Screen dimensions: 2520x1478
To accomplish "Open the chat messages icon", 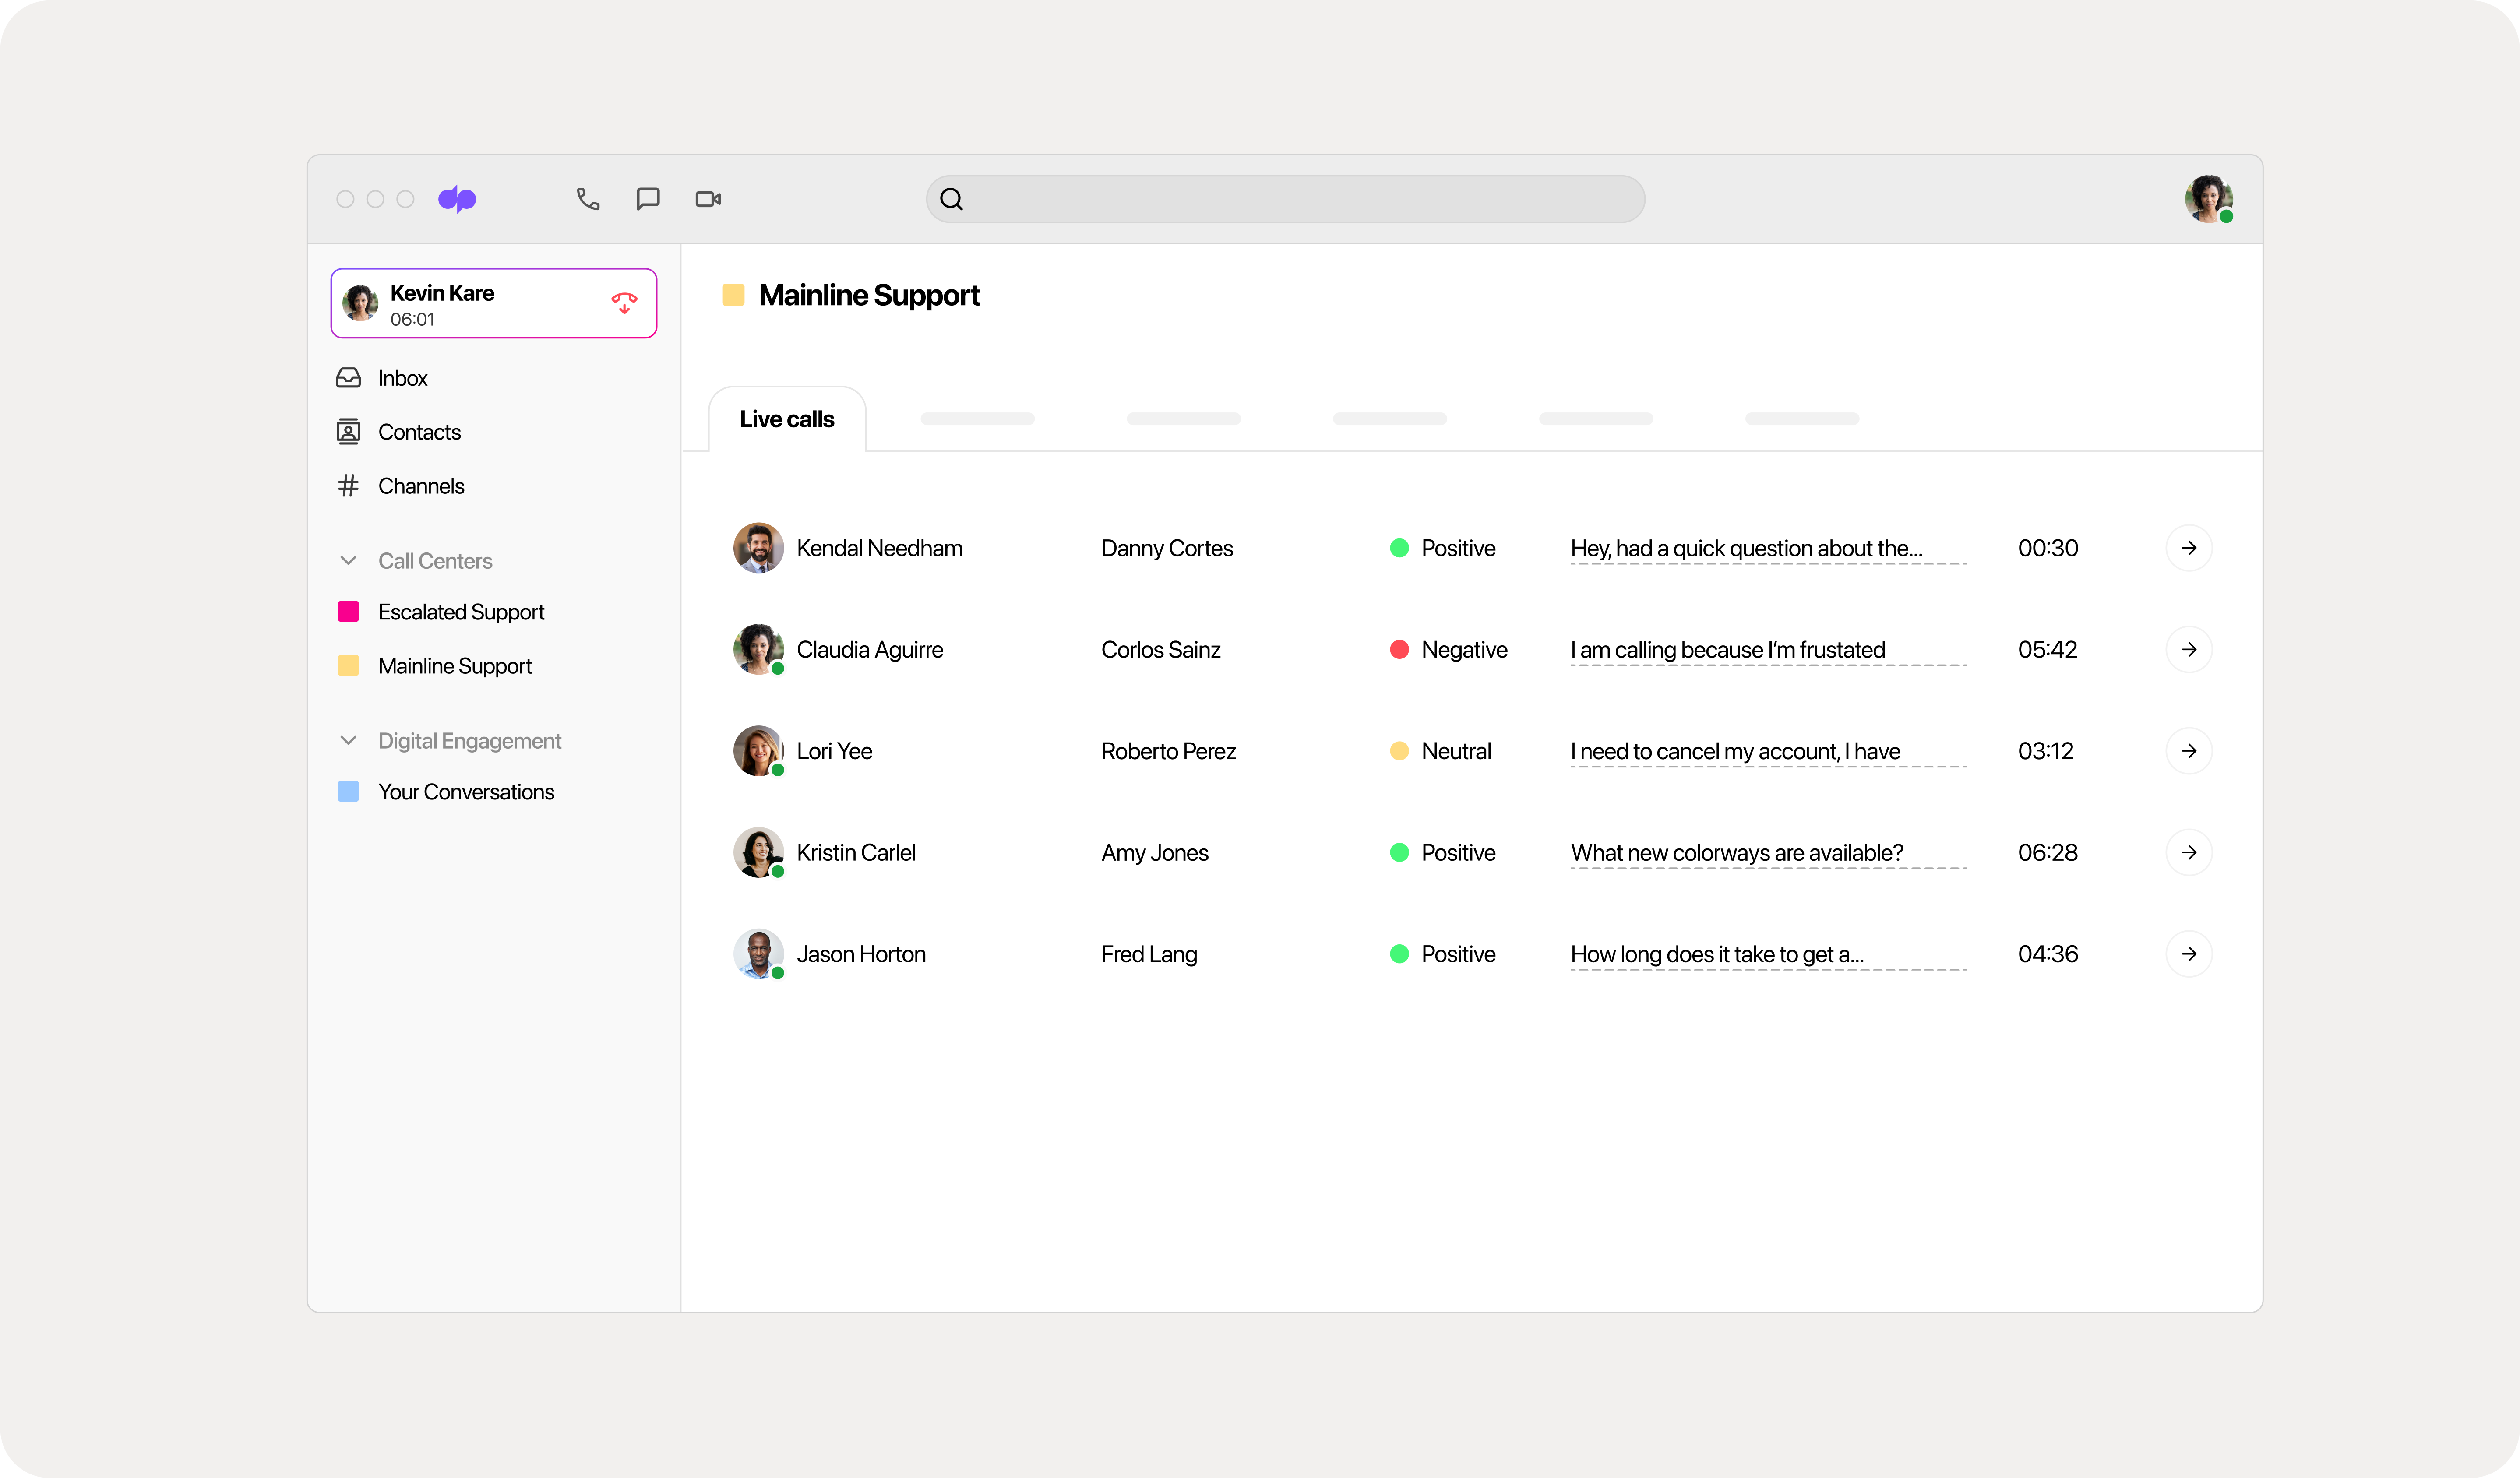I will 647,199.
